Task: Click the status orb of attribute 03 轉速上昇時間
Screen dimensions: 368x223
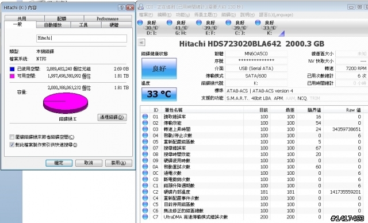Action: tap(145, 129)
